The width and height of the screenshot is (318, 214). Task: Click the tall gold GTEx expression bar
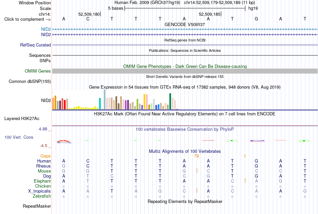pos(144,102)
